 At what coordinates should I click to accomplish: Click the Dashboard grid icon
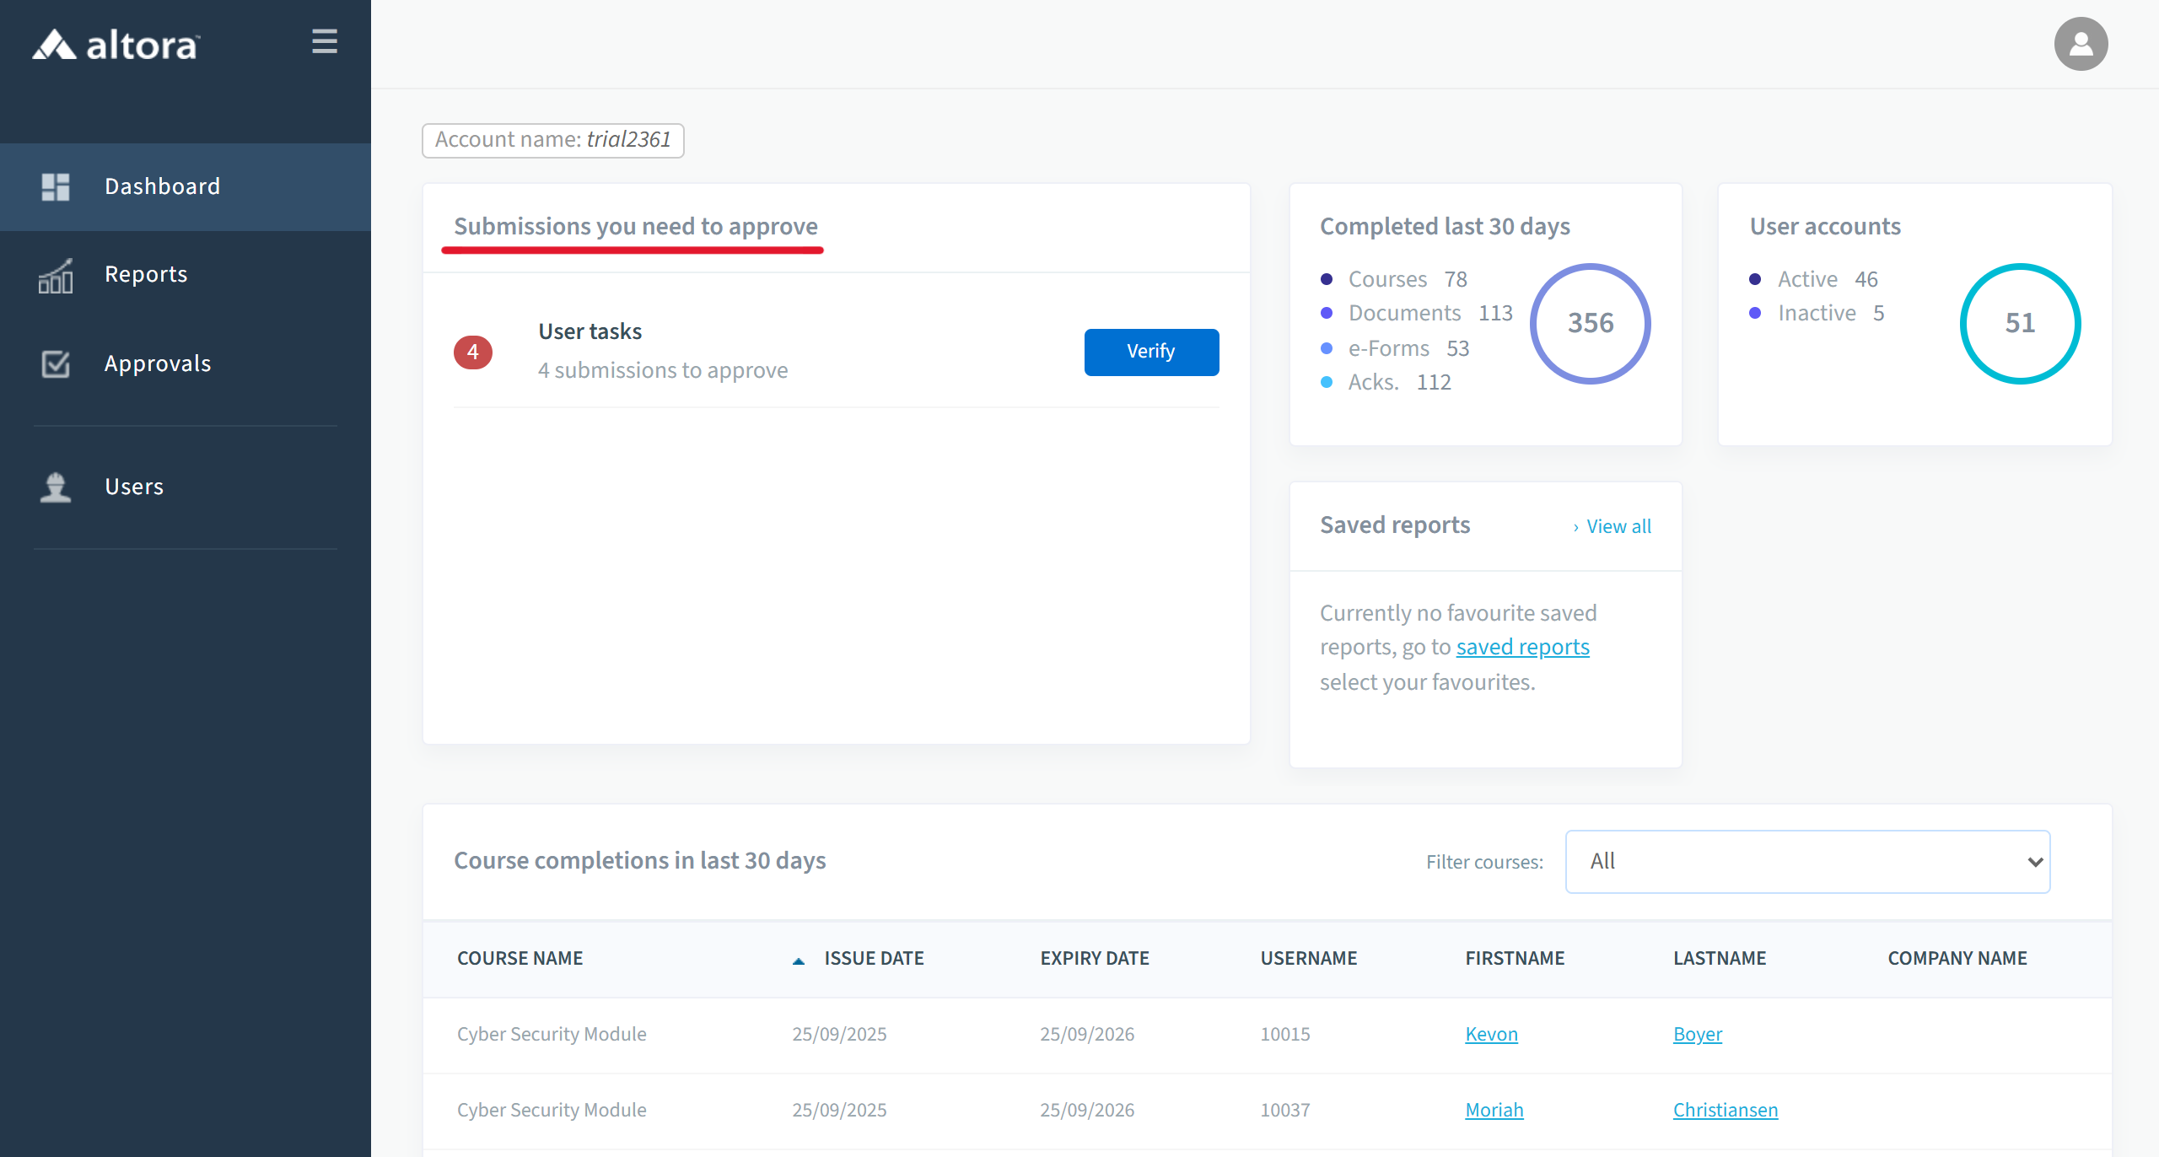(56, 186)
